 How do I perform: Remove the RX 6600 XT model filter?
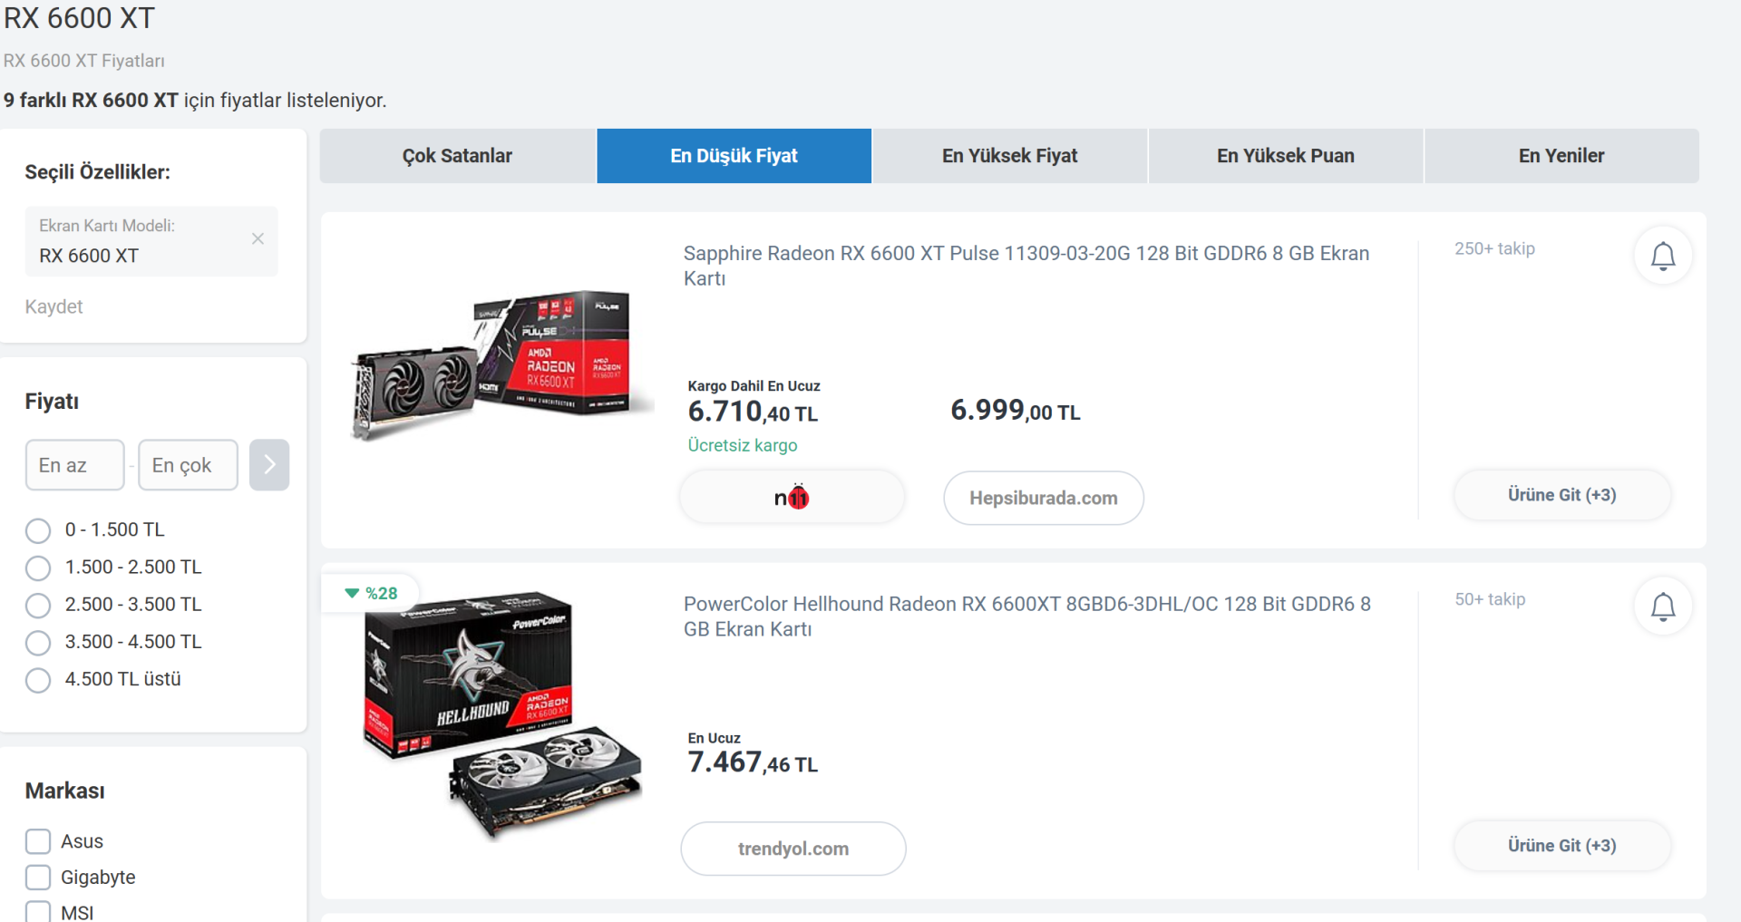[258, 238]
